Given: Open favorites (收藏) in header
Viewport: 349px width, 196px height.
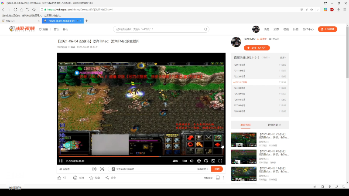Looking at the screenshot, I should click(286, 29).
